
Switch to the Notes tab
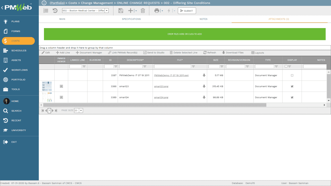click(x=203, y=19)
